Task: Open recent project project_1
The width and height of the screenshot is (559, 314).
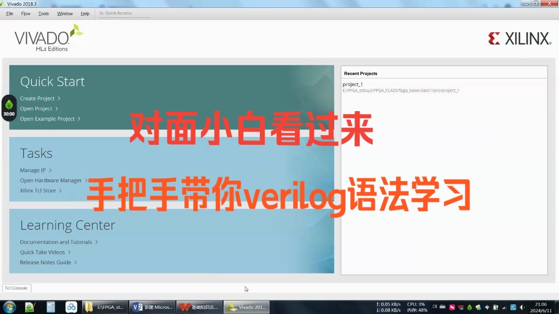Action: (x=353, y=84)
